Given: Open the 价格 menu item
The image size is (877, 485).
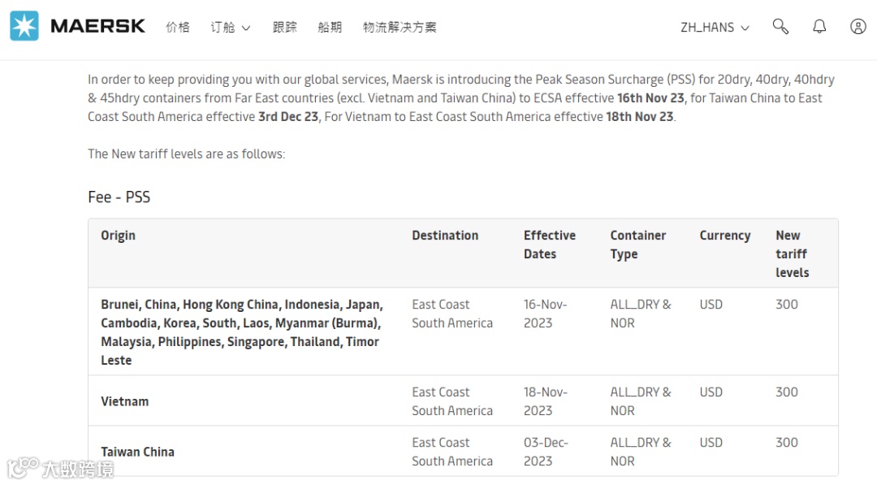Looking at the screenshot, I should tap(178, 27).
